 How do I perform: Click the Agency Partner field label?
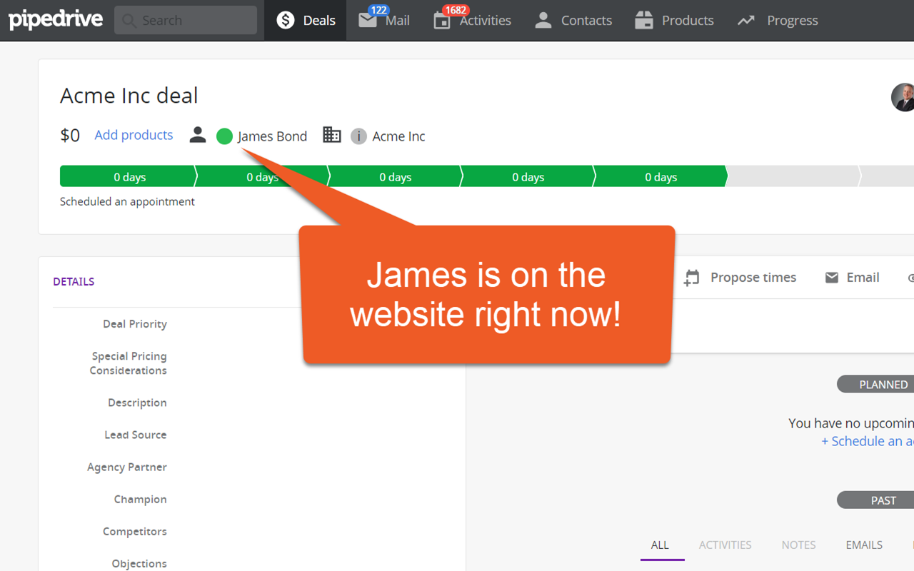(127, 467)
